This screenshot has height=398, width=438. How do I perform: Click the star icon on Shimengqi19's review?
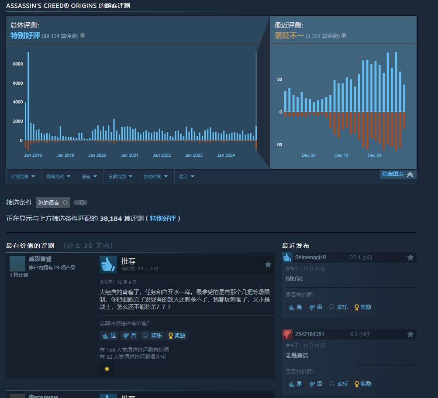(410, 257)
